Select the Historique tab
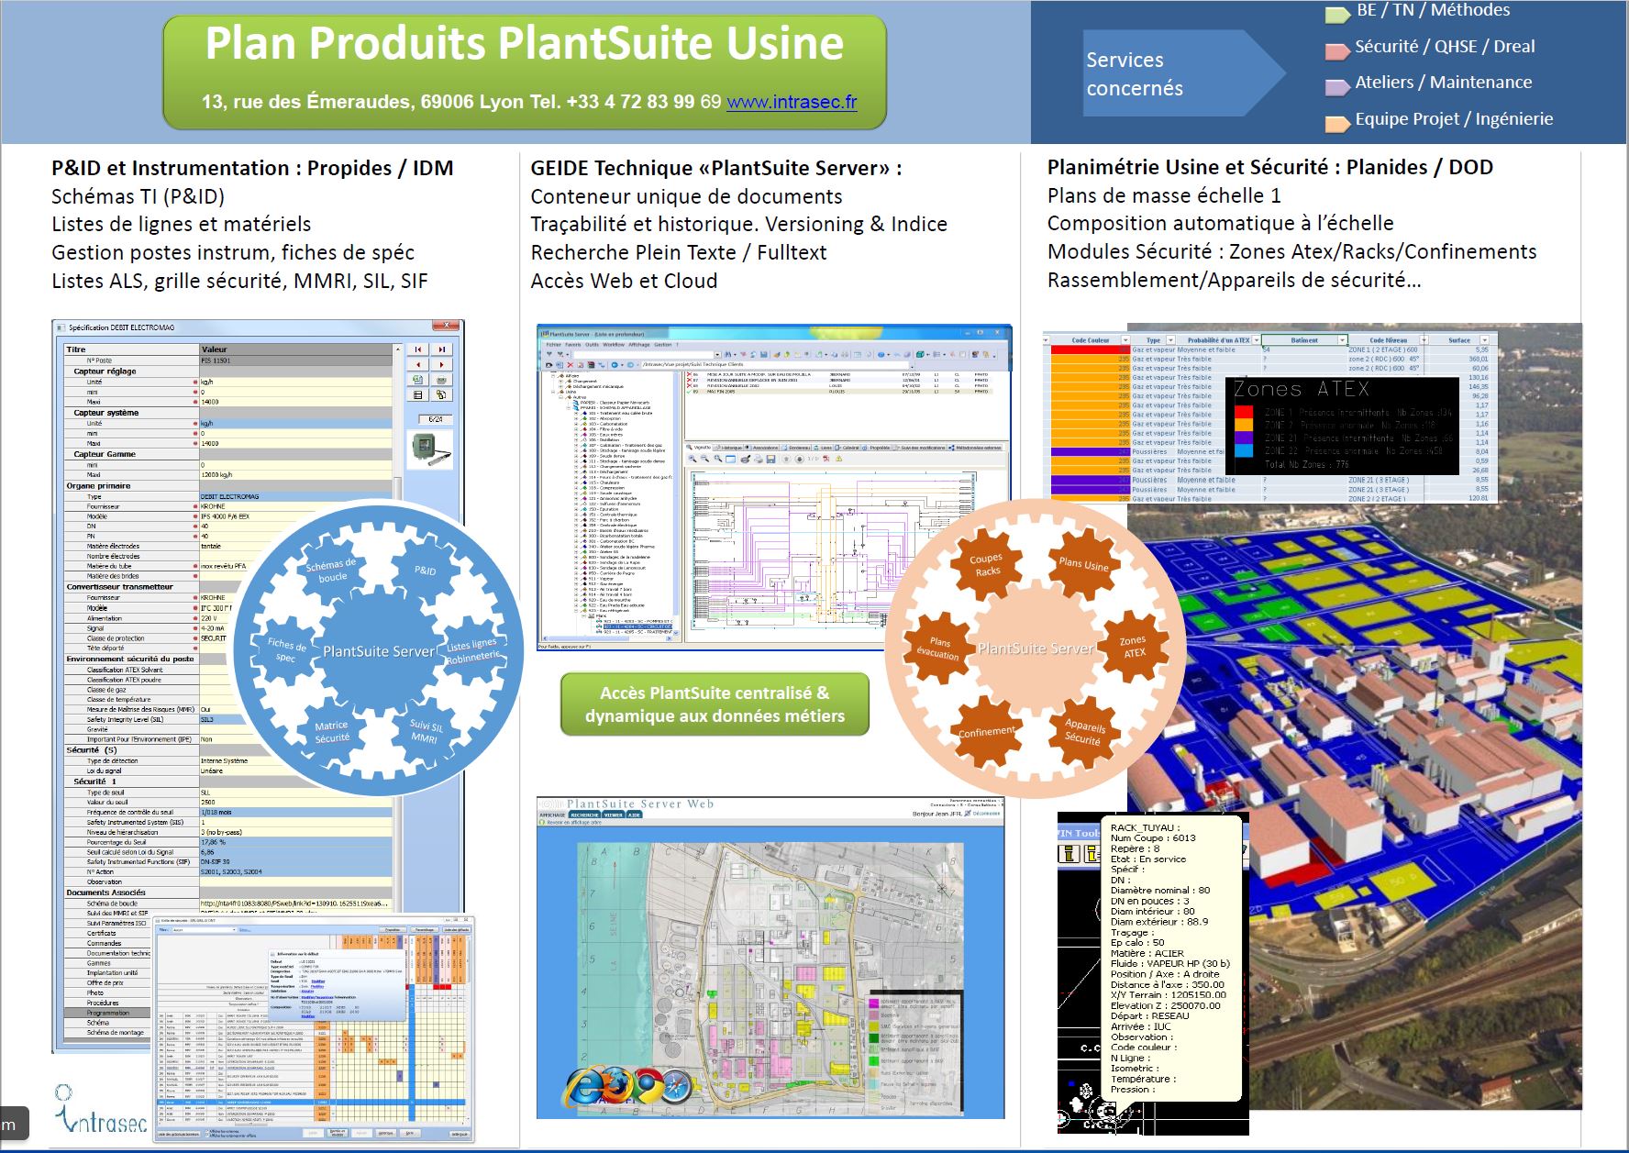Viewport: 1629px width, 1153px height. pyautogui.click(x=728, y=448)
